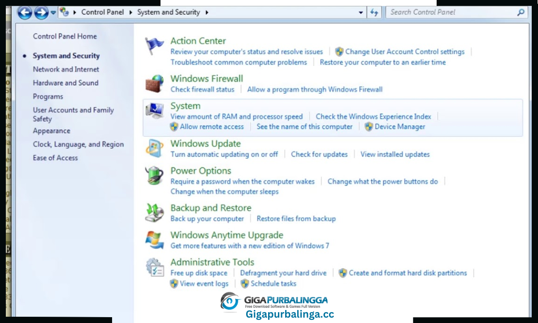Expand the address bar history dropdown
Viewport: 538px width, 323px height.
click(361, 13)
